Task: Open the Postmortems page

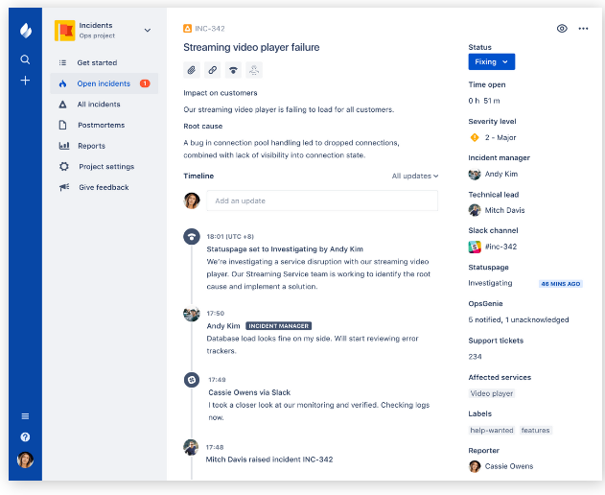Action: (x=104, y=125)
